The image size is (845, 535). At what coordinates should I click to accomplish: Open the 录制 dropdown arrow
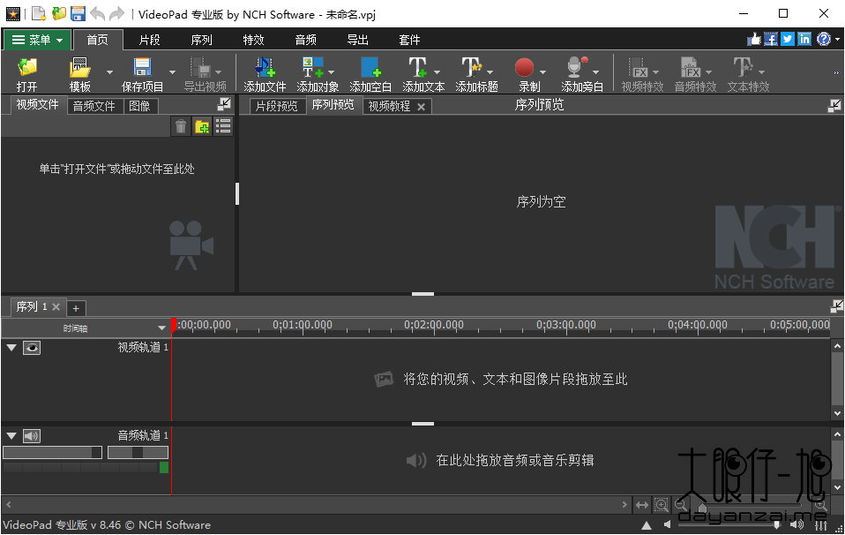(x=542, y=72)
